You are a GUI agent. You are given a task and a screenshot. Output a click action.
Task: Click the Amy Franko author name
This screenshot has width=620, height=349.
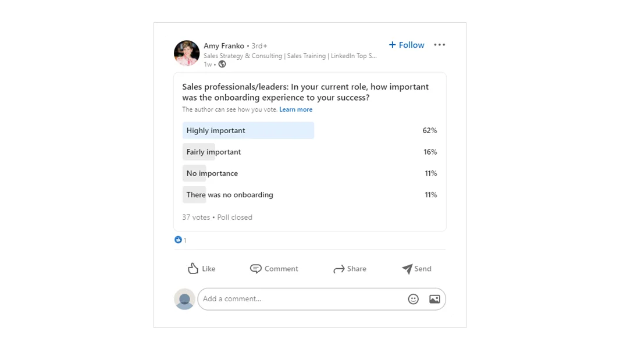click(x=224, y=46)
